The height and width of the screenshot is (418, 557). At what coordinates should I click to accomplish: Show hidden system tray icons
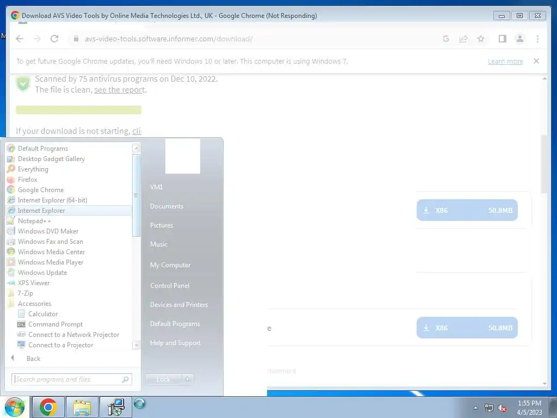pyautogui.click(x=475, y=408)
